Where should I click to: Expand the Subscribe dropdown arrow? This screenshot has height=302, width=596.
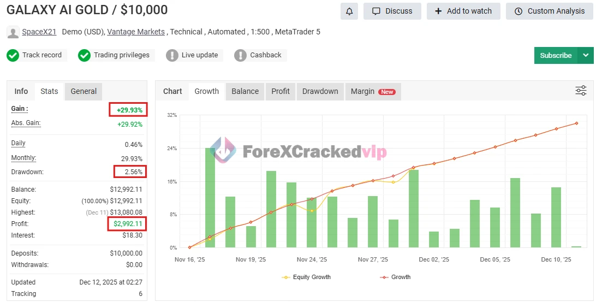pyautogui.click(x=586, y=55)
